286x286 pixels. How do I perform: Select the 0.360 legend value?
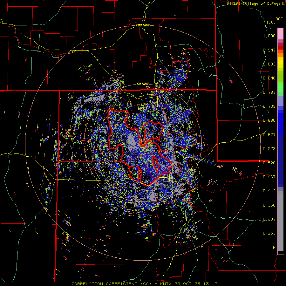tap(269, 205)
